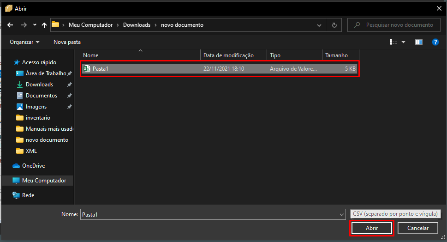Click the search magnifier icon
Viewport: 447px width, 242px height.
357,25
